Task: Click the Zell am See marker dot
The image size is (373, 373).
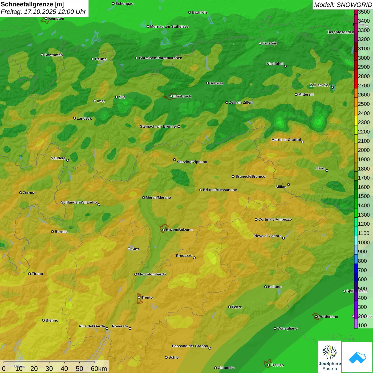Action: (x=332, y=87)
